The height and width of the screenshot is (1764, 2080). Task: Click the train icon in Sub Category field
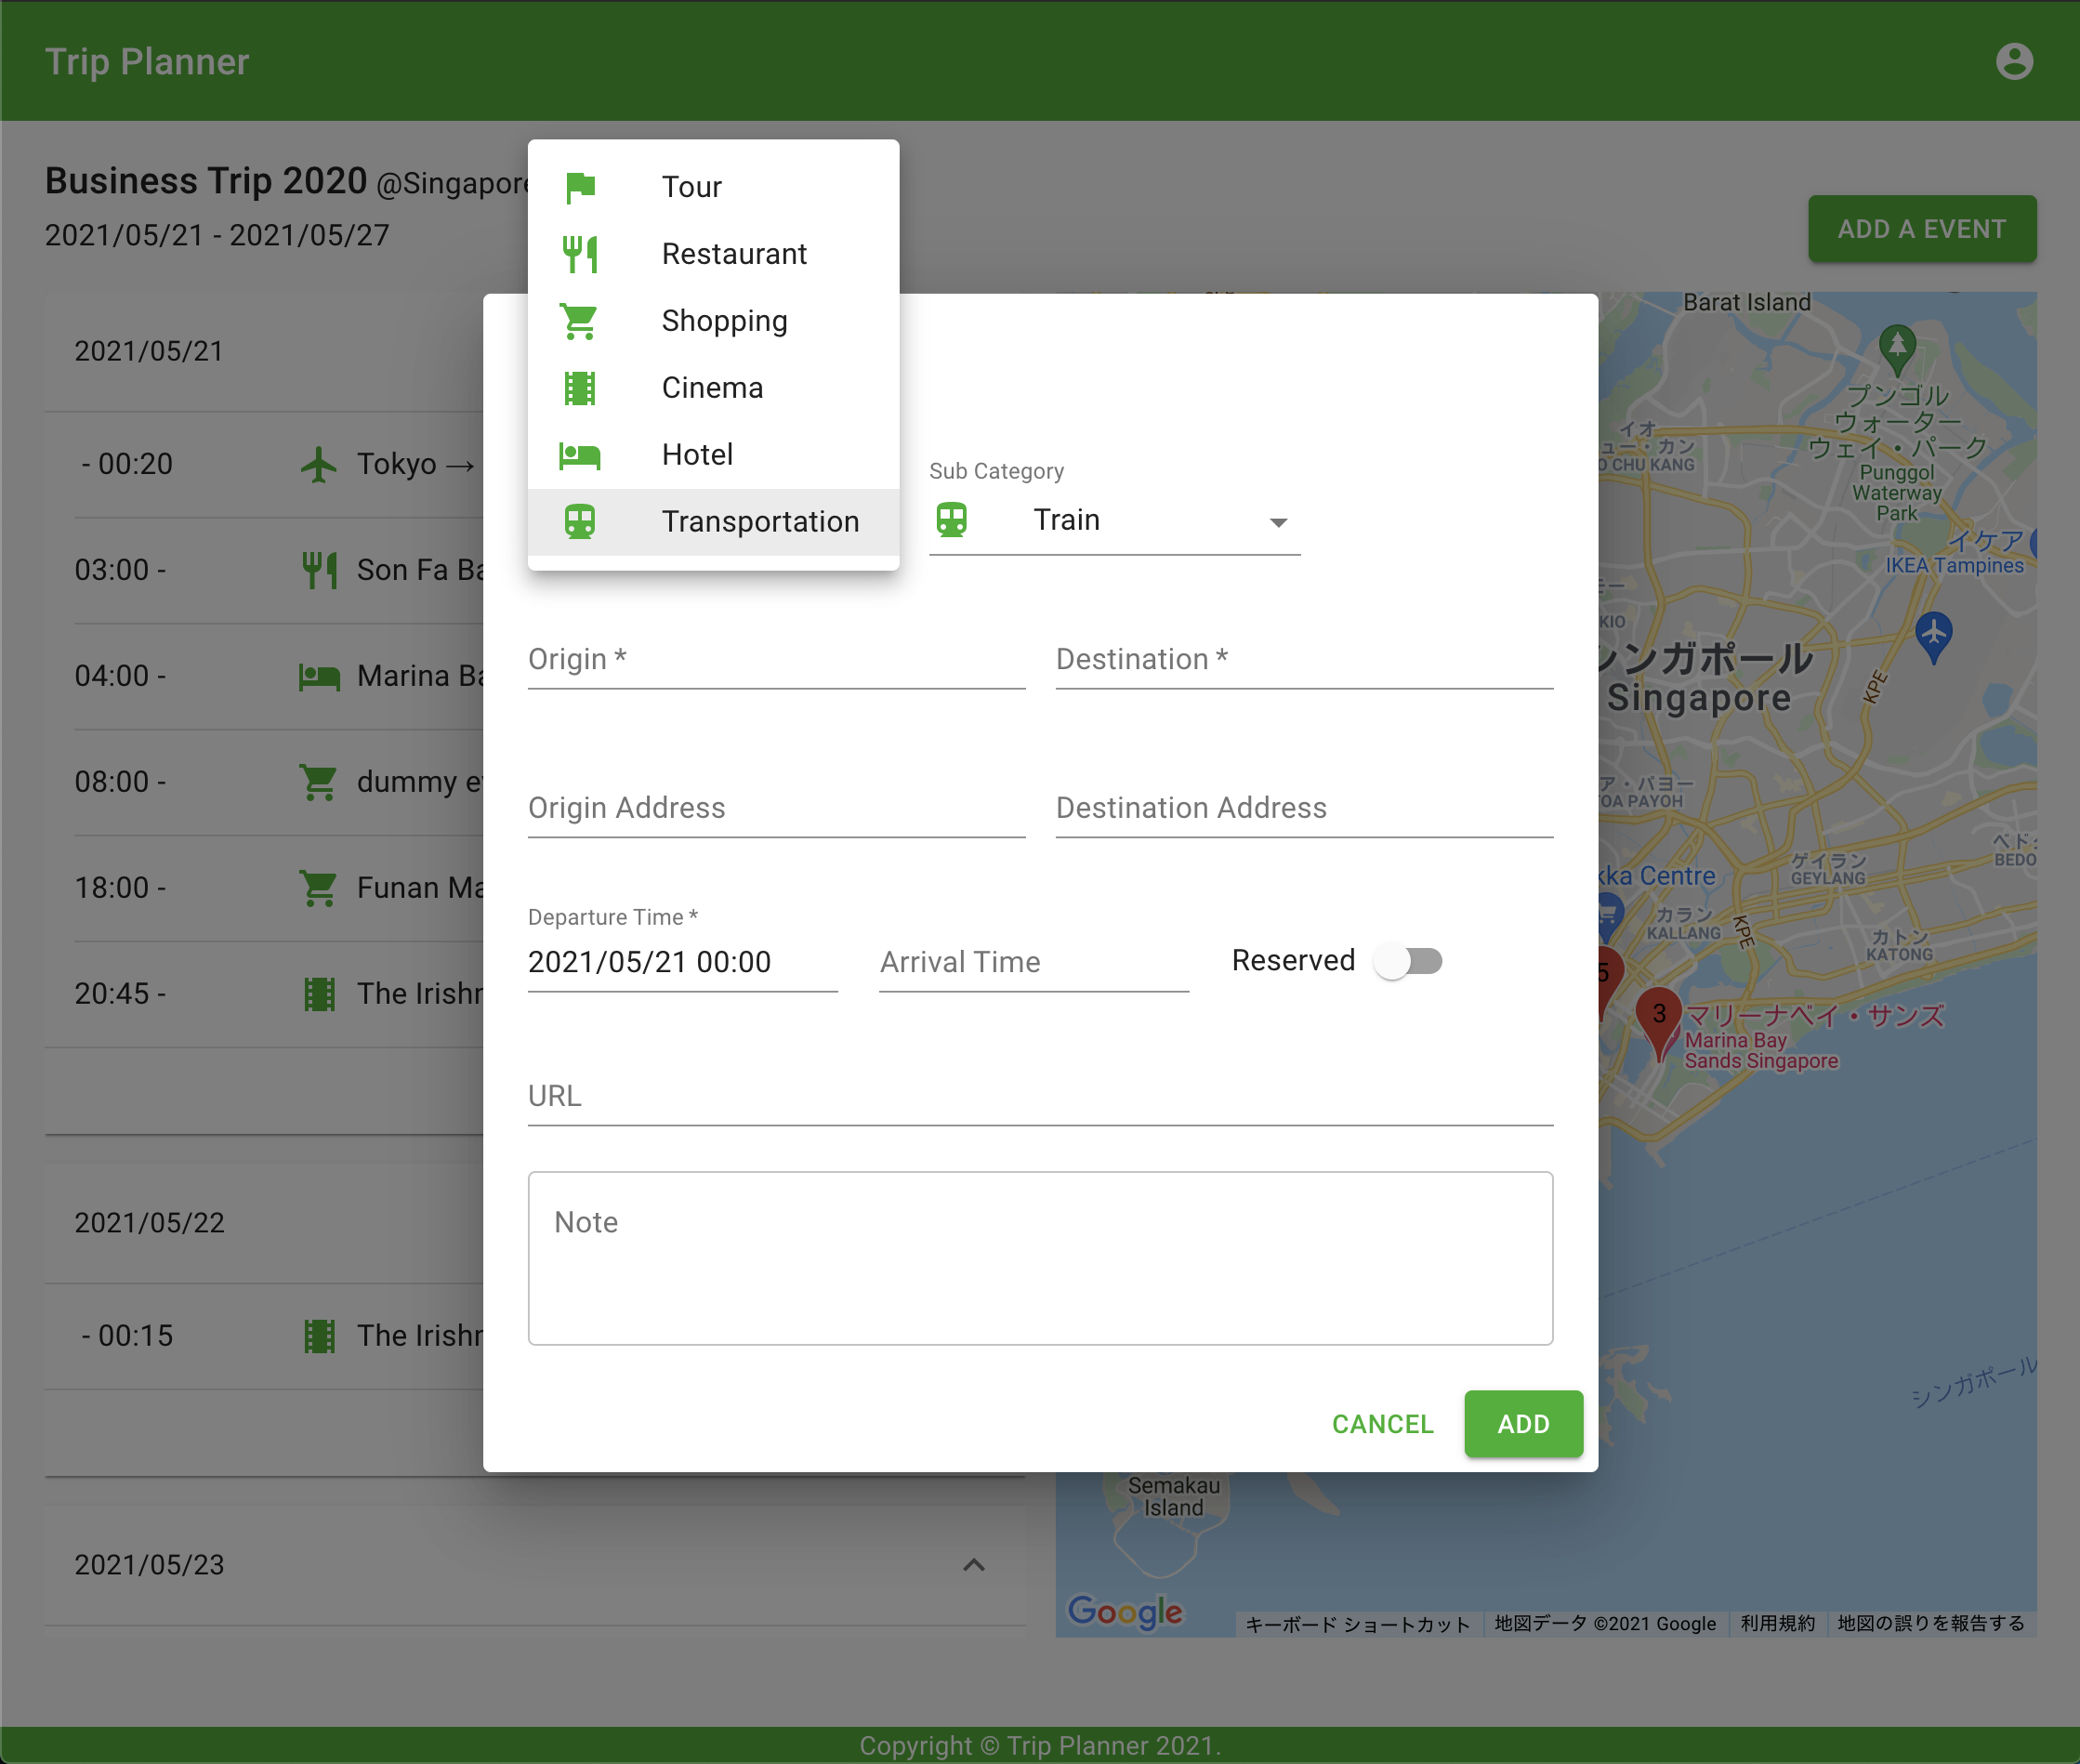tap(952, 520)
